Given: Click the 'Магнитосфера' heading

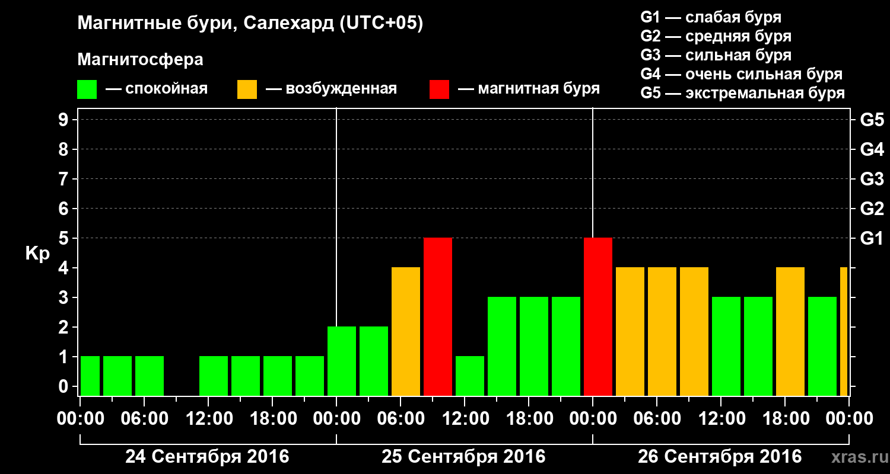Looking at the screenshot, I should click(x=140, y=60).
